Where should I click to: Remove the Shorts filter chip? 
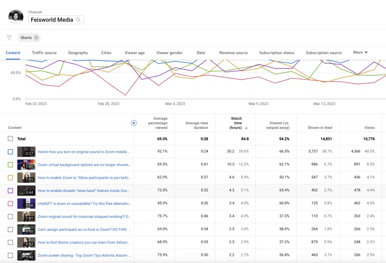pos(36,38)
